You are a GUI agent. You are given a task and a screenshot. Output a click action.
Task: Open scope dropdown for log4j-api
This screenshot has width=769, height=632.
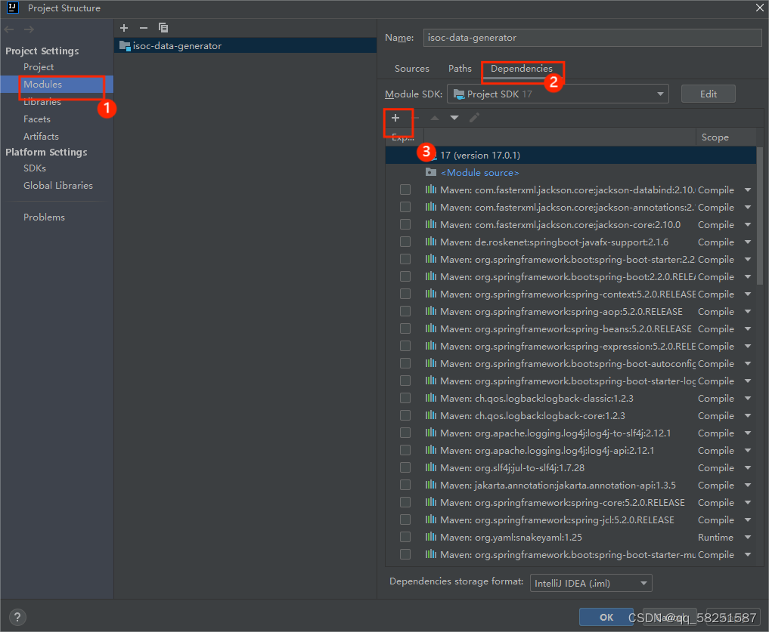point(747,450)
